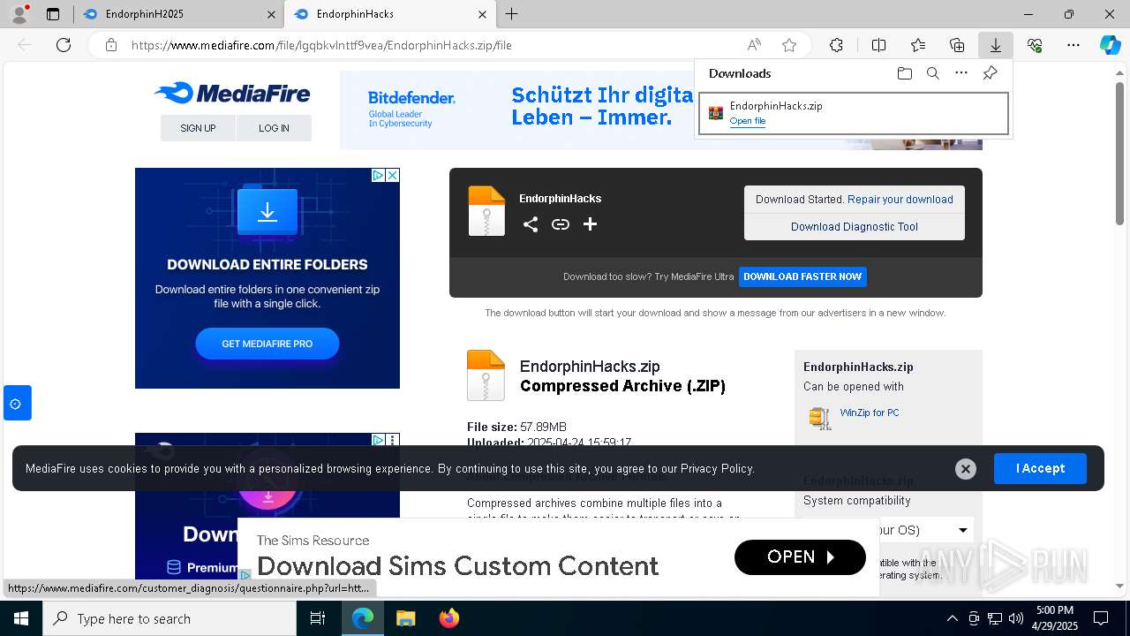Open the Read aloud icon
The height and width of the screenshot is (636, 1130).
(754, 45)
